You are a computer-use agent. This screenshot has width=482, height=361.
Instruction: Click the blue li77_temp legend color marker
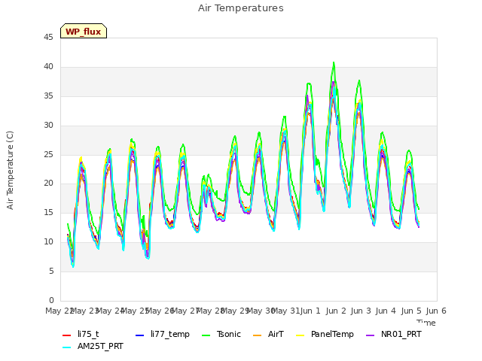point(139,335)
